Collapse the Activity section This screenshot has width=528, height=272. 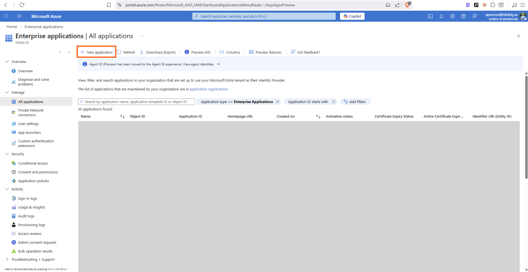[7, 189]
